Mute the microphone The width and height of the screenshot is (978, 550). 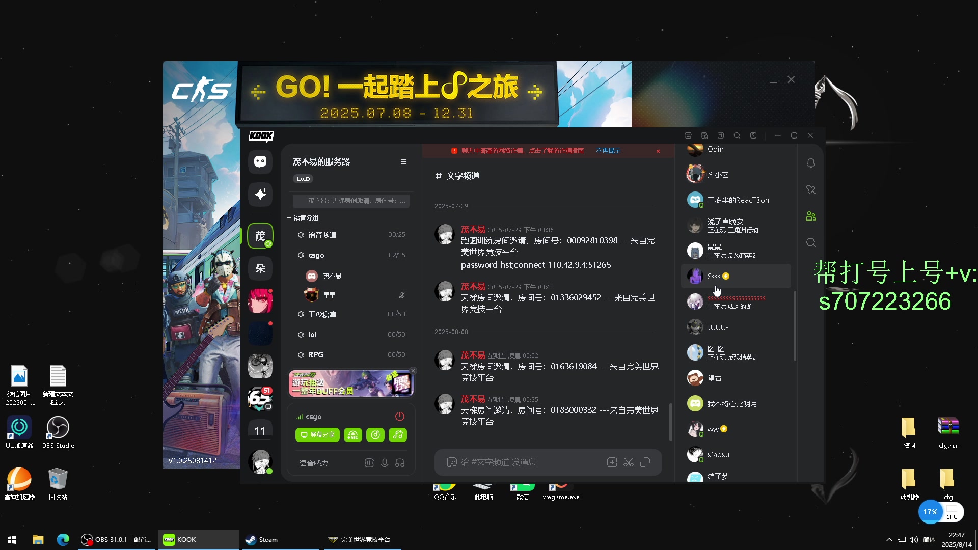coord(385,463)
